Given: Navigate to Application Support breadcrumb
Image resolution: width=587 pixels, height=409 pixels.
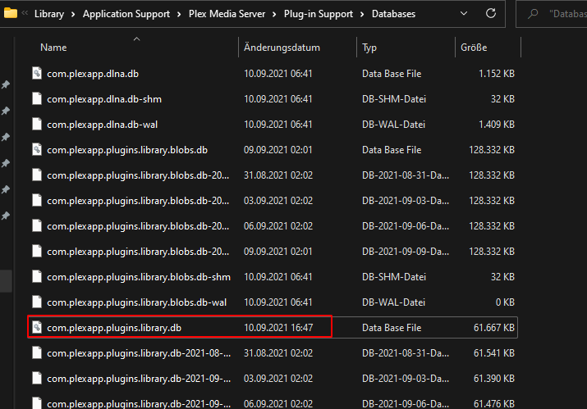Looking at the screenshot, I should [x=126, y=14].
